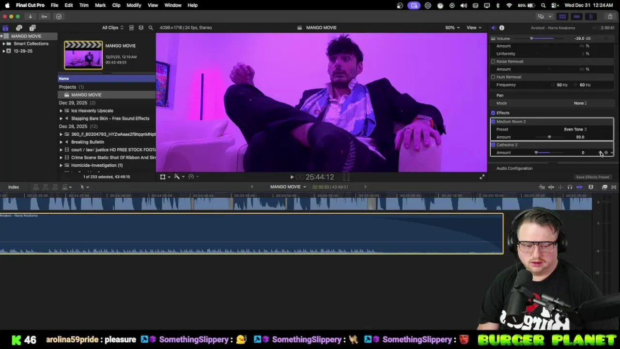Show the Transitions browser icon
Viewport: 620px width, 349px height.
point(614,187)
